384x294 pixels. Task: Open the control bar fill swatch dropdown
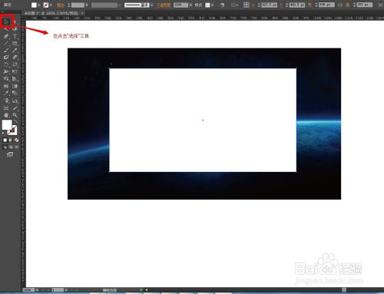coord(38,5)
